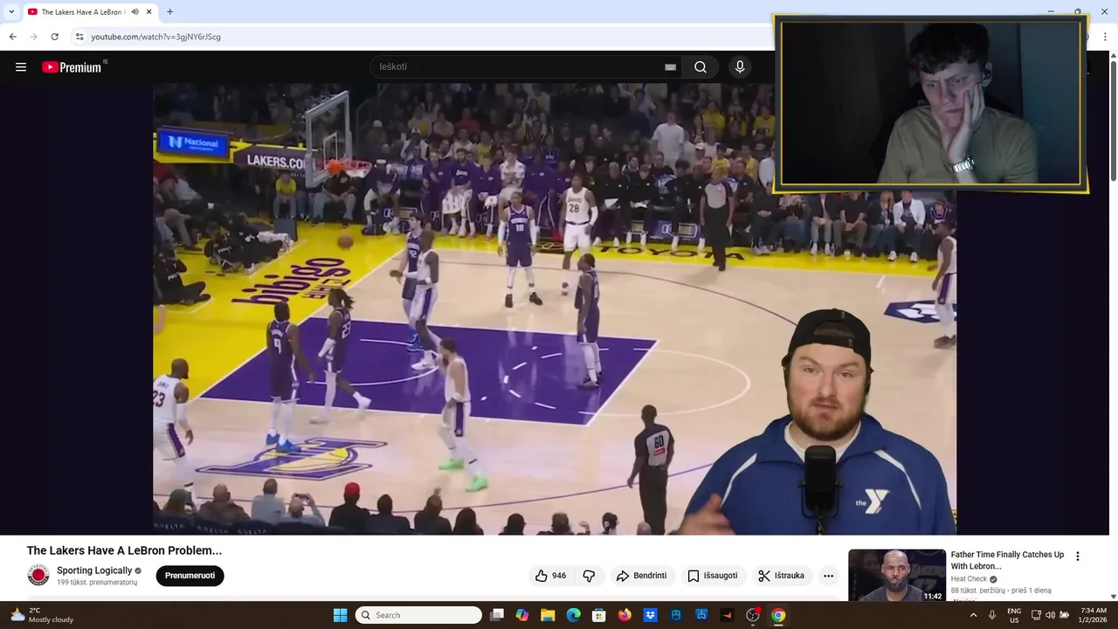
Task: Go forward in browser history
Action: [33, 37]
